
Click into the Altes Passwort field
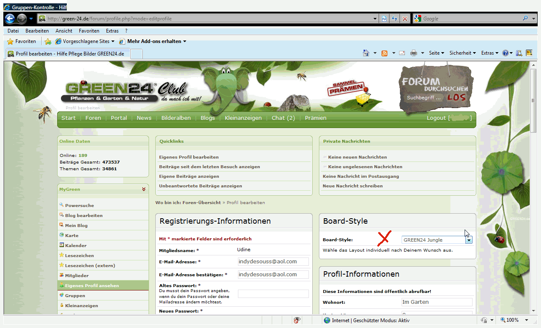click(273, 294)
